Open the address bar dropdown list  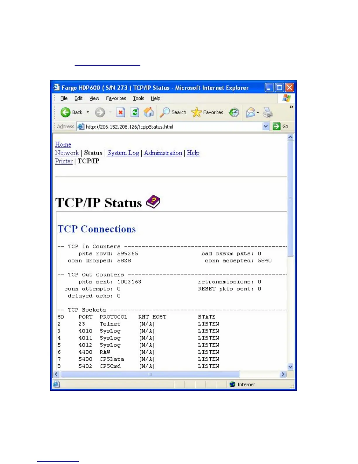tap(266, 127)
